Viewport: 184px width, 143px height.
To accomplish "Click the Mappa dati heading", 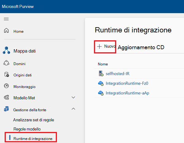I will coord(25,51).
